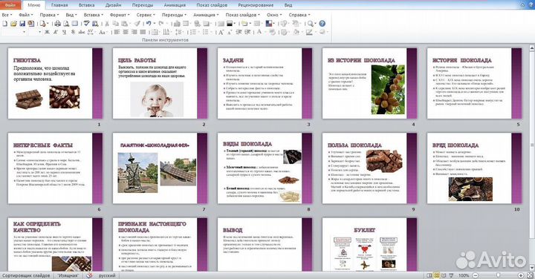Click Increase Font Size icon
Screen dimensions: 535x279
[x=221, y=32]
